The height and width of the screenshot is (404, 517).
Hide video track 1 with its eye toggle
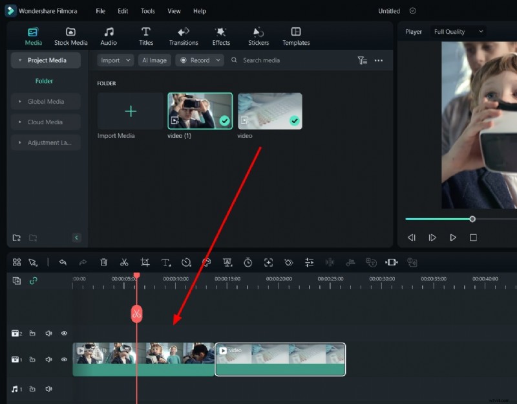pos(64,359)
